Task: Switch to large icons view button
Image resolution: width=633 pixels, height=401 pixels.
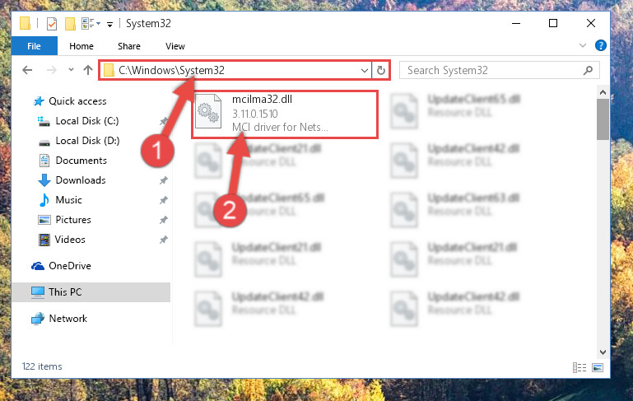Action: coord(598,367)
